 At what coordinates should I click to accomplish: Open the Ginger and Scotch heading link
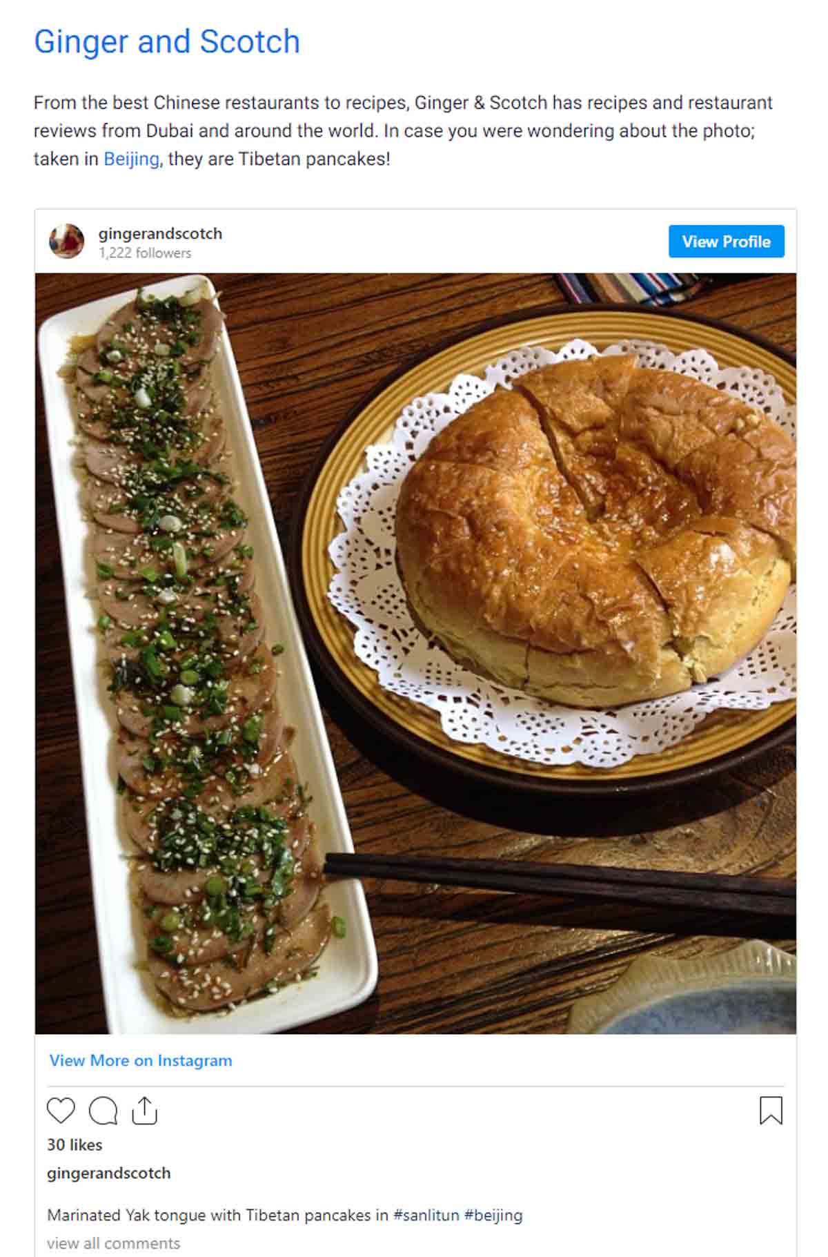167,41
